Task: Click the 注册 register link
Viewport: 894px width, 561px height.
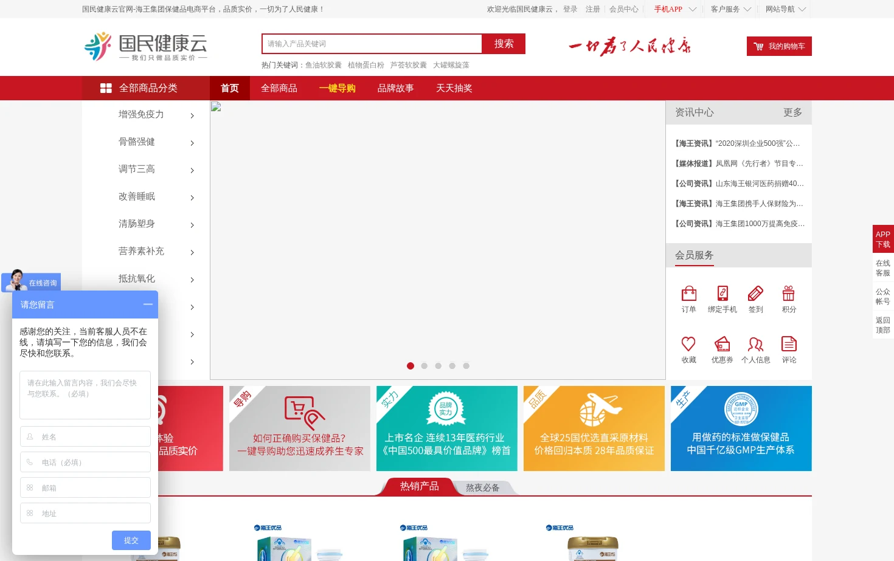Action: (593, 9)
